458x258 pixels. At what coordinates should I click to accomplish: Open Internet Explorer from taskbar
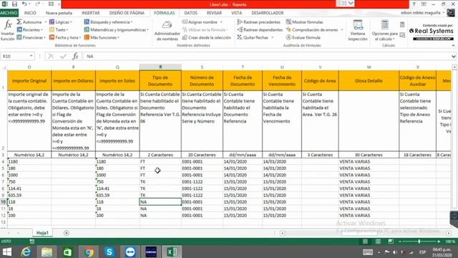click(x=26, y=252)
